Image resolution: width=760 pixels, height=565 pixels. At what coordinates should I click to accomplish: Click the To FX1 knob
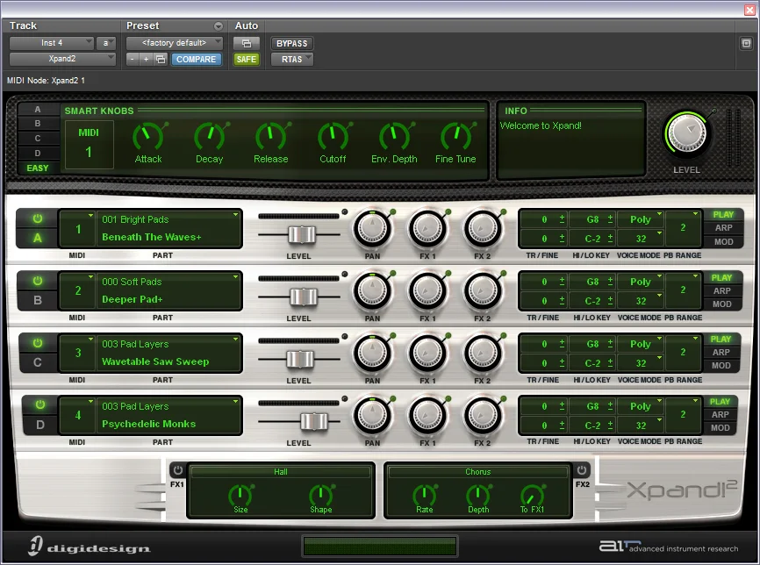[532, 495]
